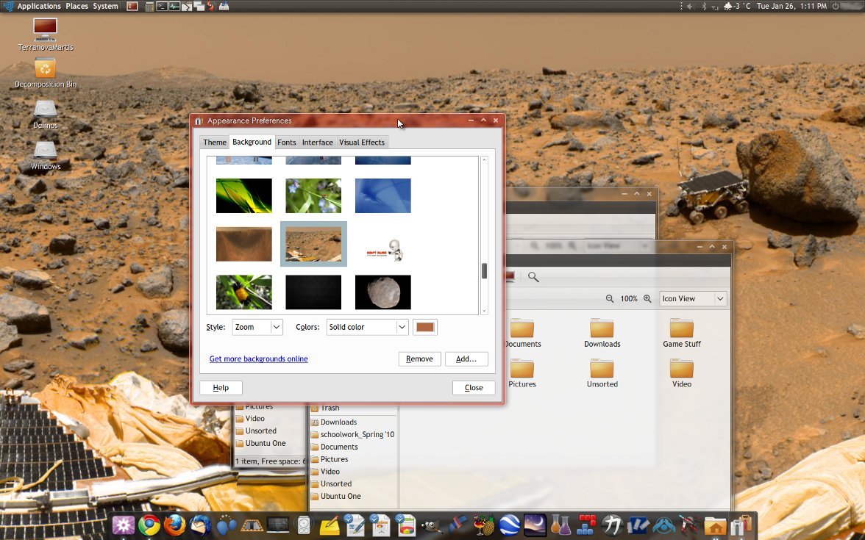Switch to the Fonts tab

click(286, 143)
